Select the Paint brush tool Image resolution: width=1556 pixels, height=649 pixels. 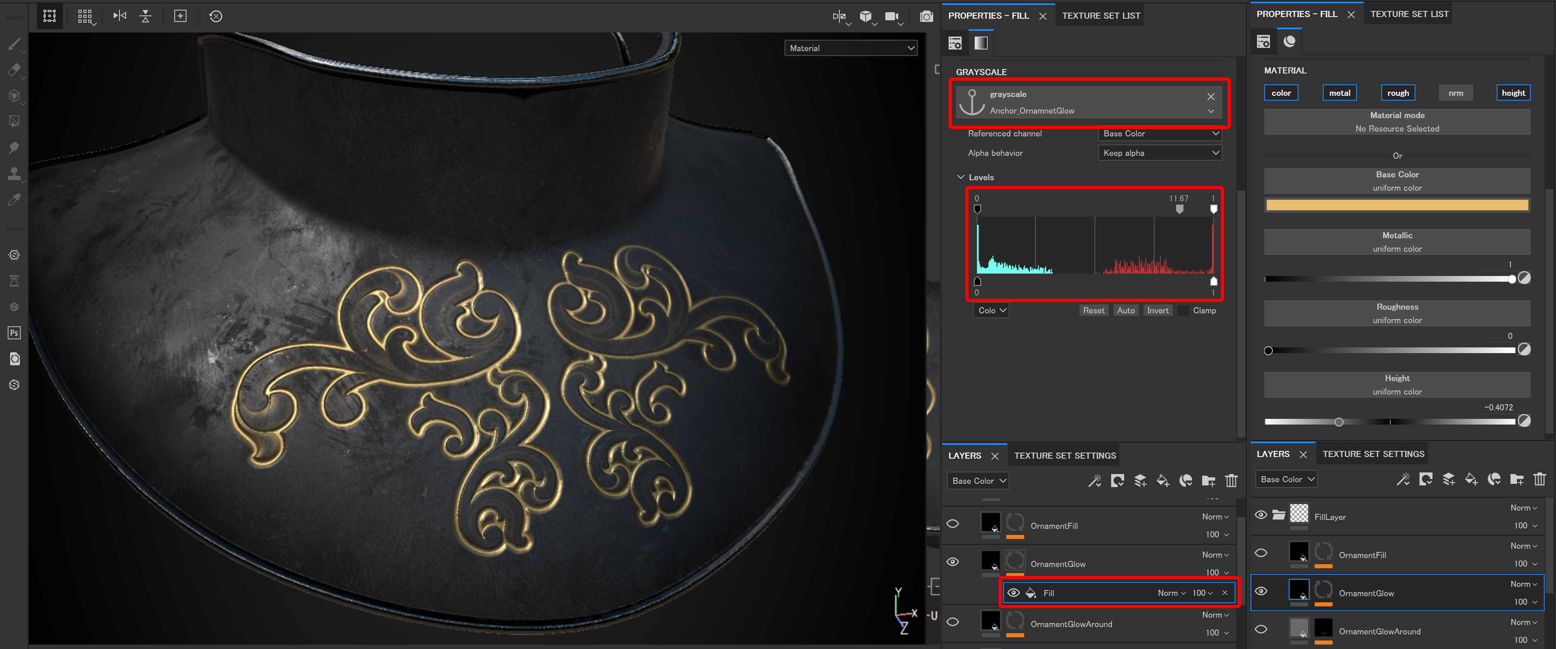click(14, 44)
